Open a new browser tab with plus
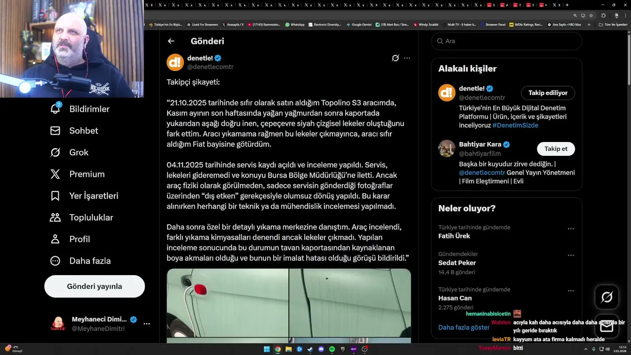The image size is (631, 355). point(567,5)
